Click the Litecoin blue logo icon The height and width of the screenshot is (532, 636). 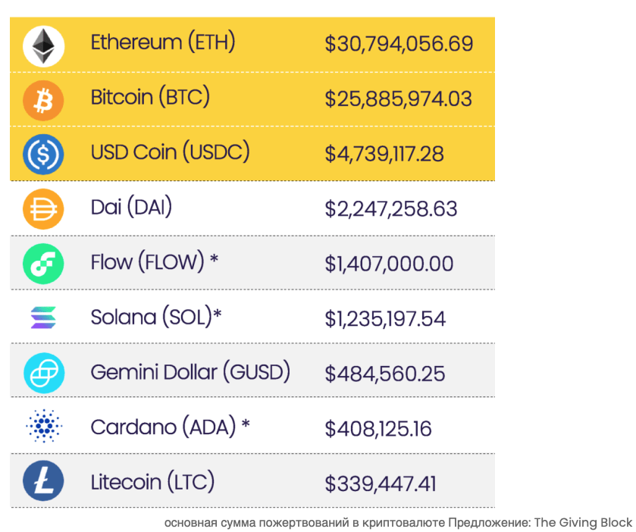click(x=43, y=482)
